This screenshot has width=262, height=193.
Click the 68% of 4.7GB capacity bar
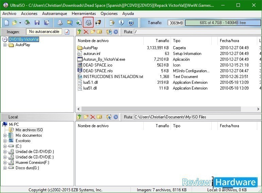point(223,23)
